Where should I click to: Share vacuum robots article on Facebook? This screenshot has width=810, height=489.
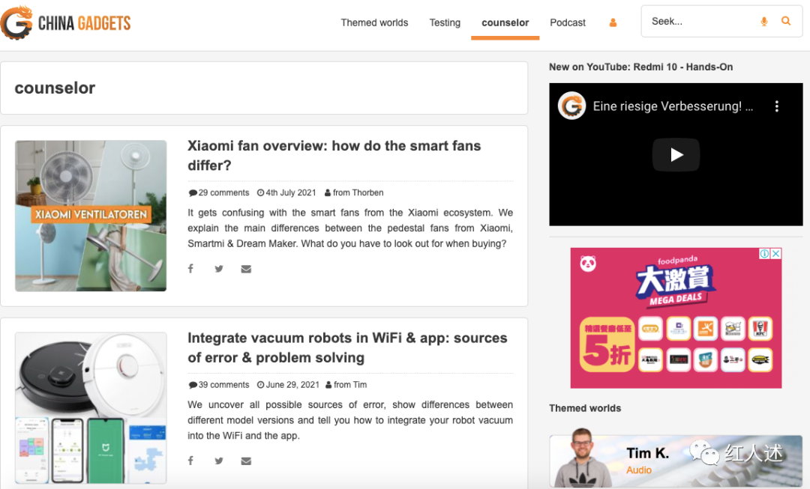point(190,461)
